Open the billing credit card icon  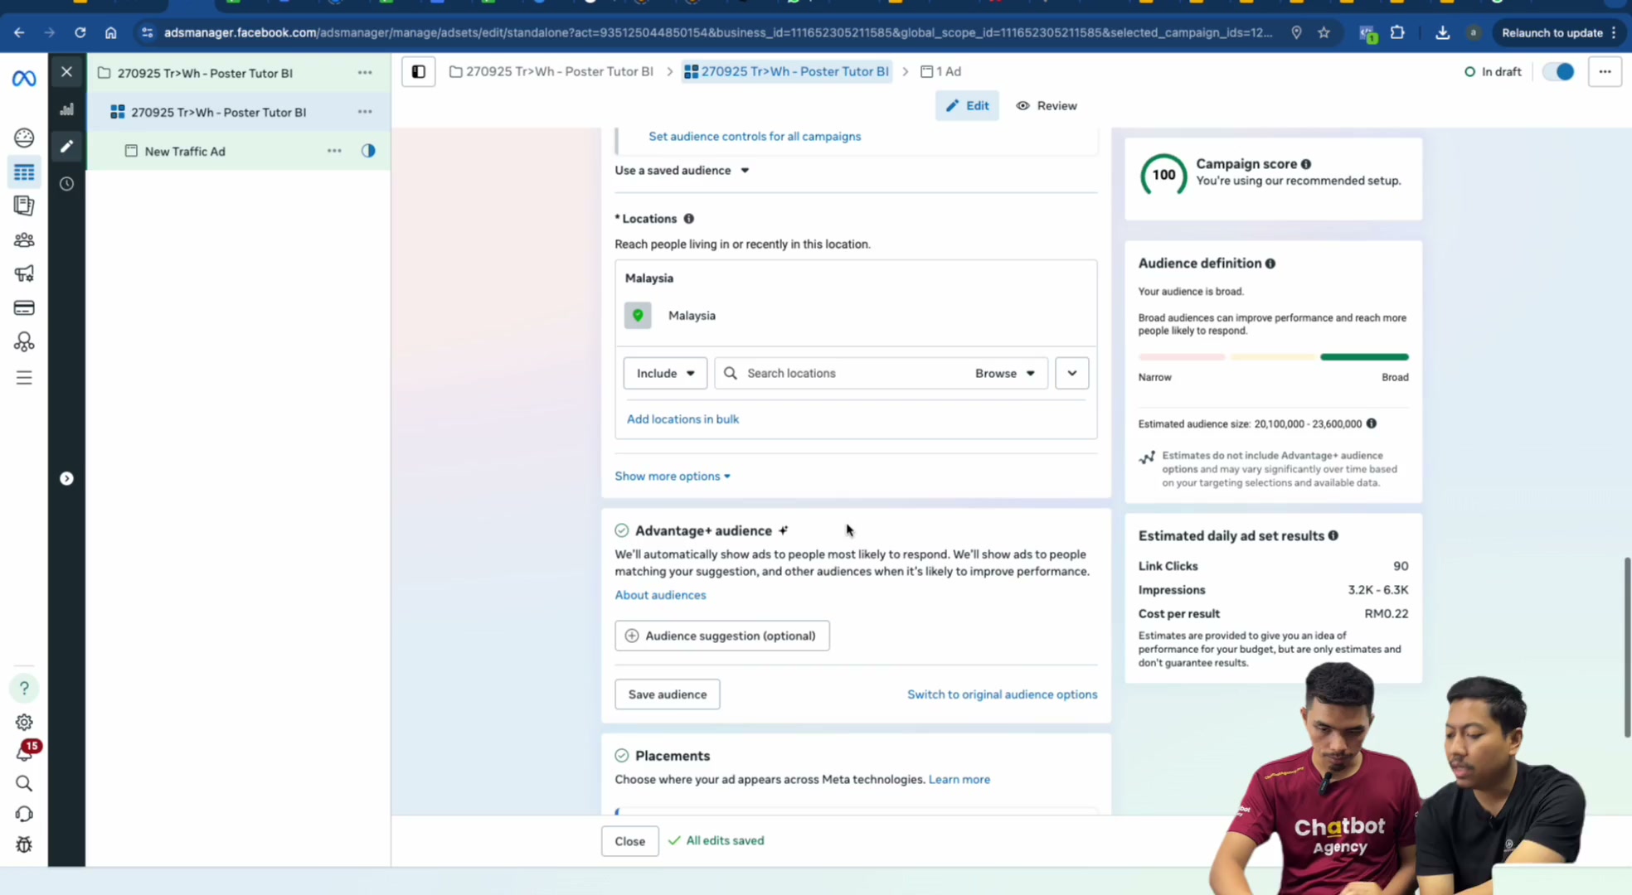tap(24, 308)
